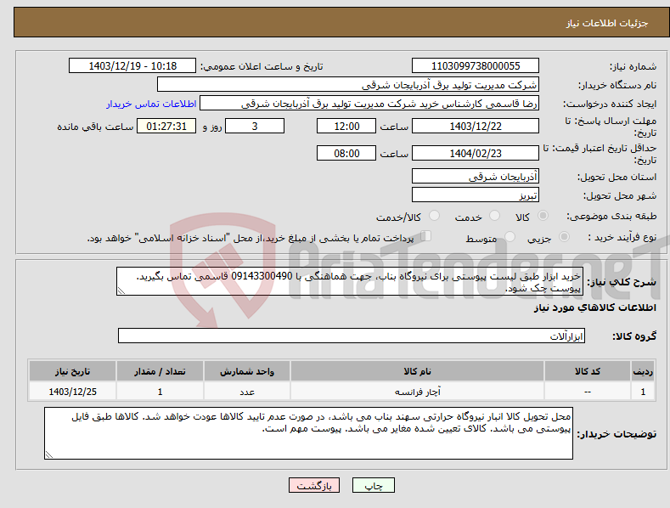Image resolution: width=670 pixels, height=508 pixels.
Task: Click the price validity date 1404/02/23
Action: [476, 153]
